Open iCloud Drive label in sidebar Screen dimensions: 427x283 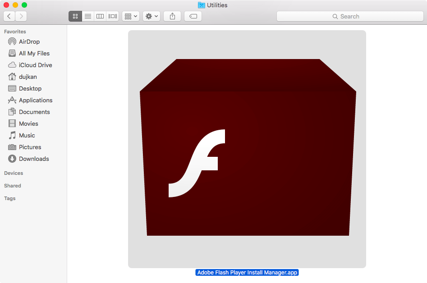click(36, 65)
